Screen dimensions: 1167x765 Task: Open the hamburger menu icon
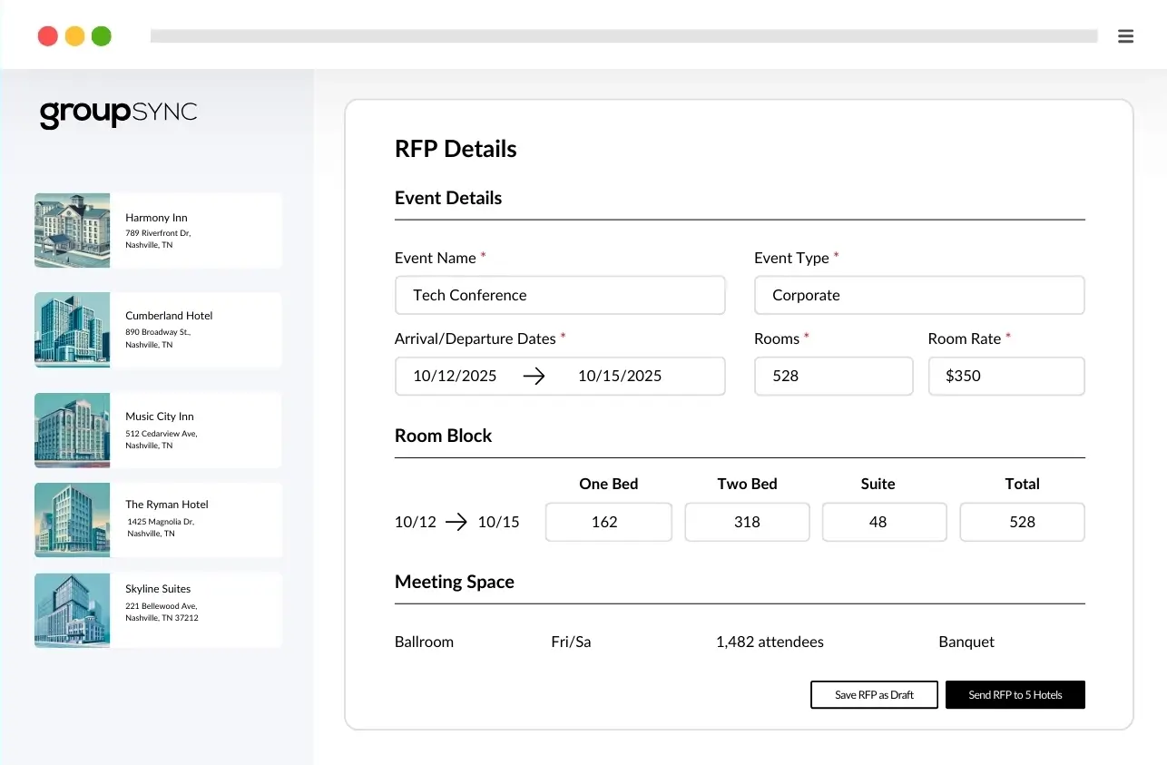[x=1125, y=36]
